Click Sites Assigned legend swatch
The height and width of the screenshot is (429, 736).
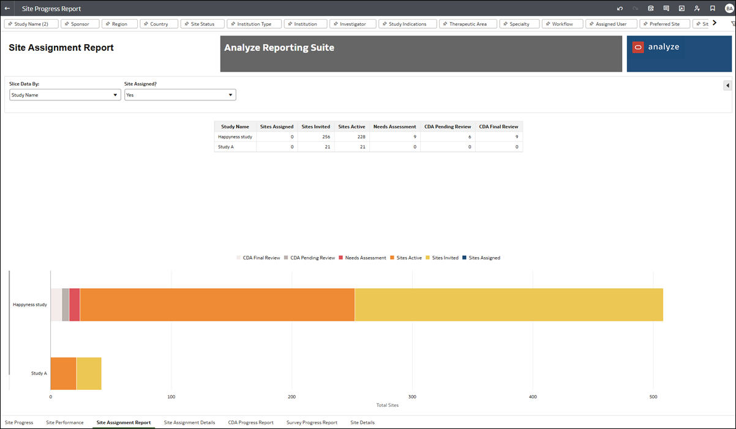[x=465, y=258]
